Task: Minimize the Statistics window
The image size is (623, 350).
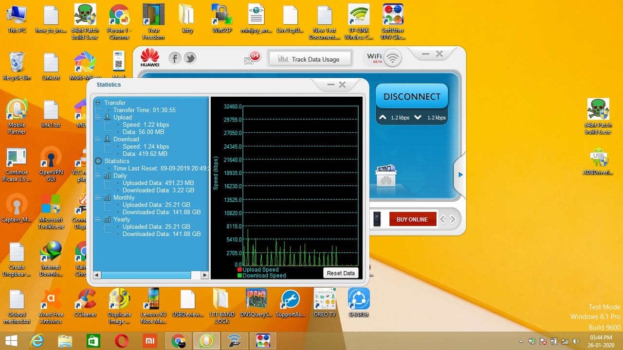Action: pos(331,85)
